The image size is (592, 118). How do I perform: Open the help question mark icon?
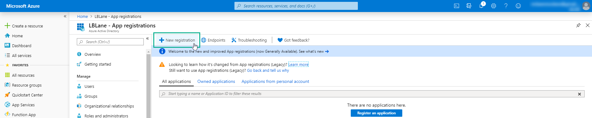pyautogui.click(x=506, y=6)
